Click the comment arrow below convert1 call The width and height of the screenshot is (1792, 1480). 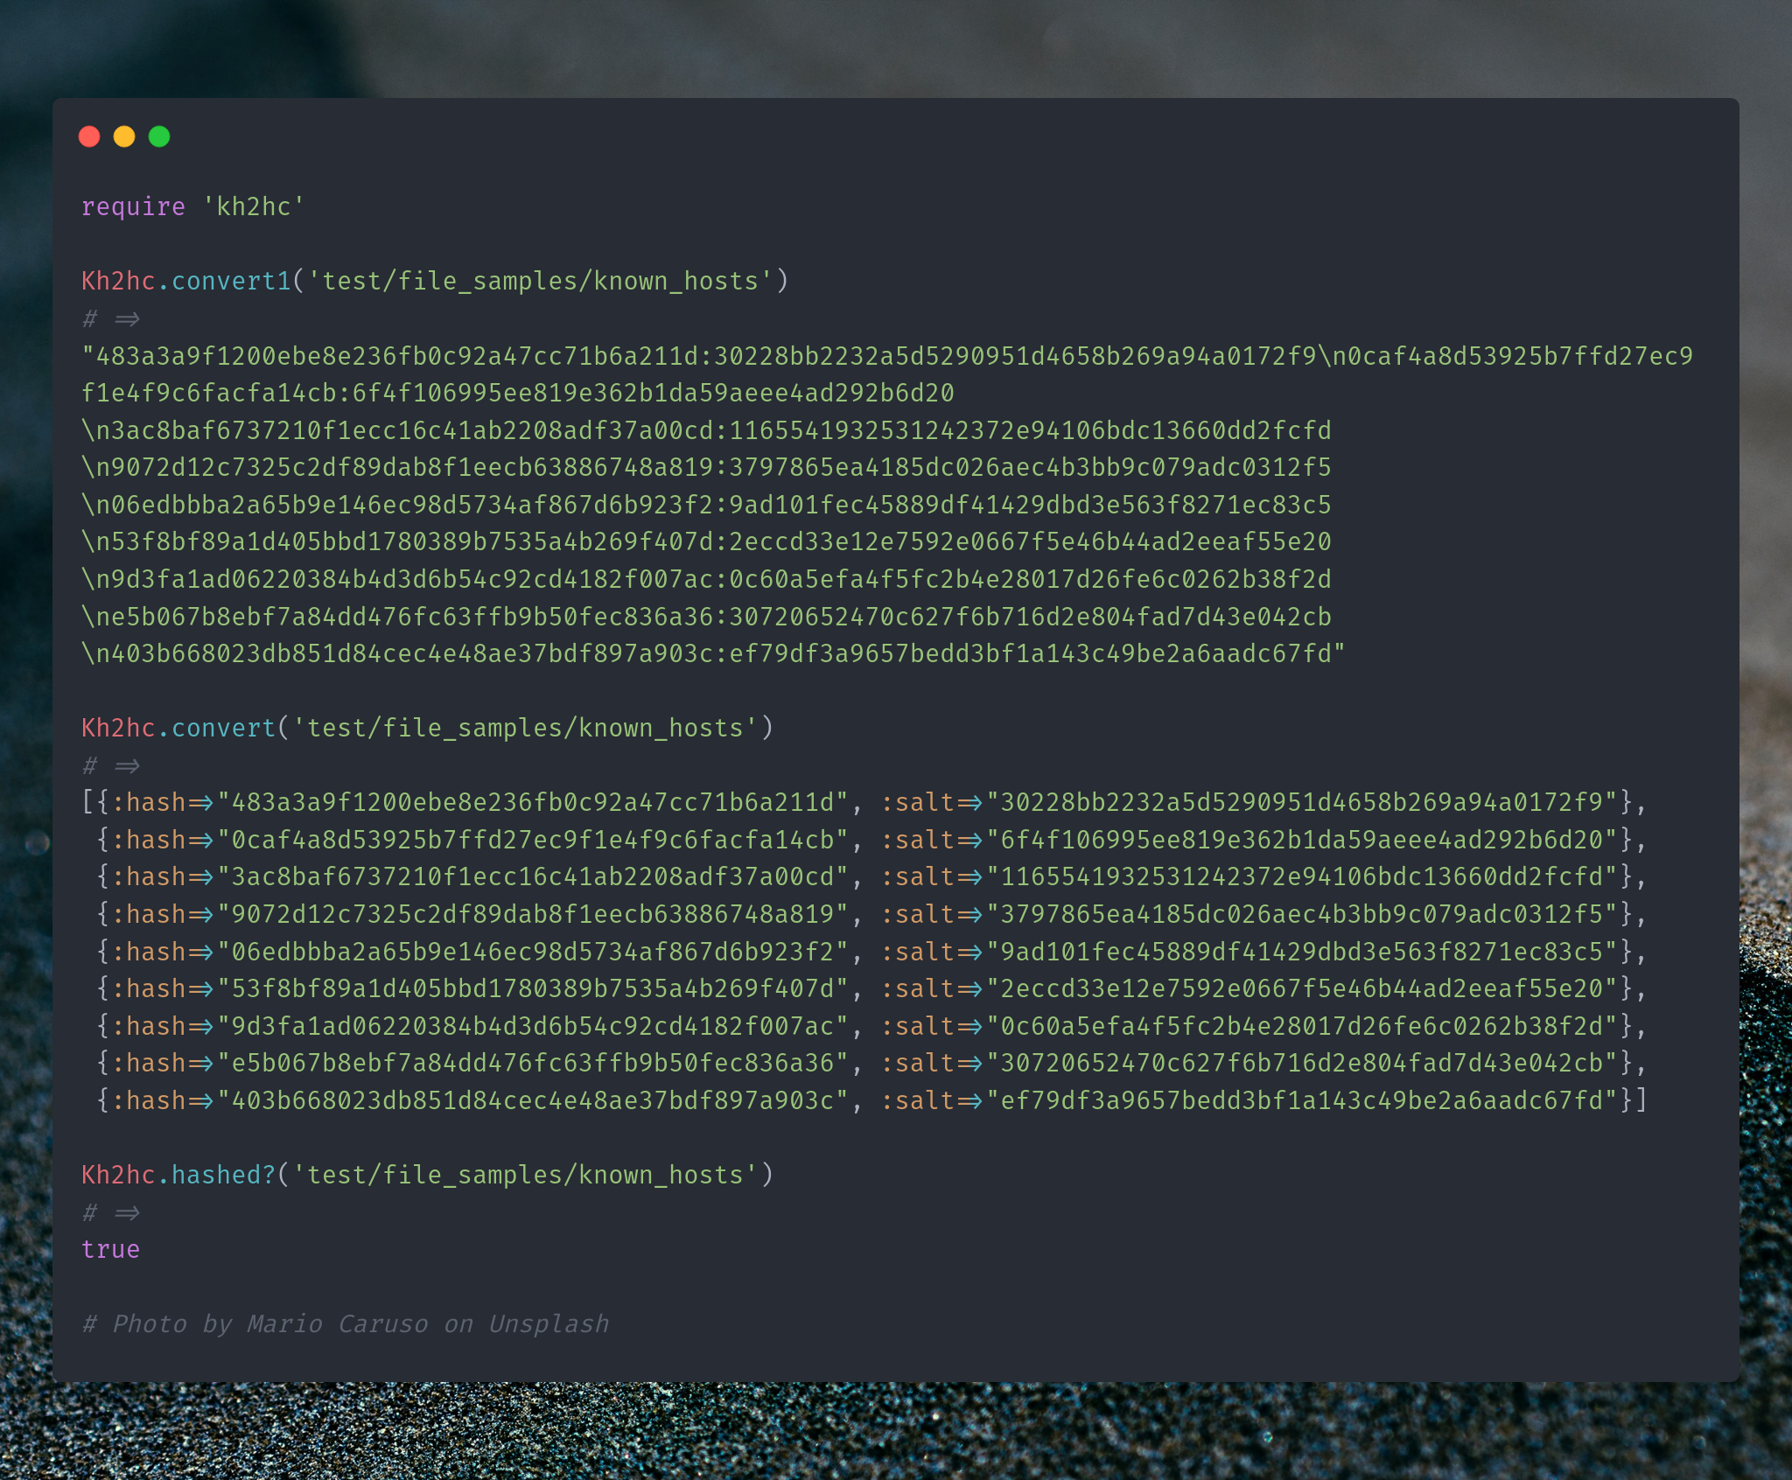coord(127,319)
